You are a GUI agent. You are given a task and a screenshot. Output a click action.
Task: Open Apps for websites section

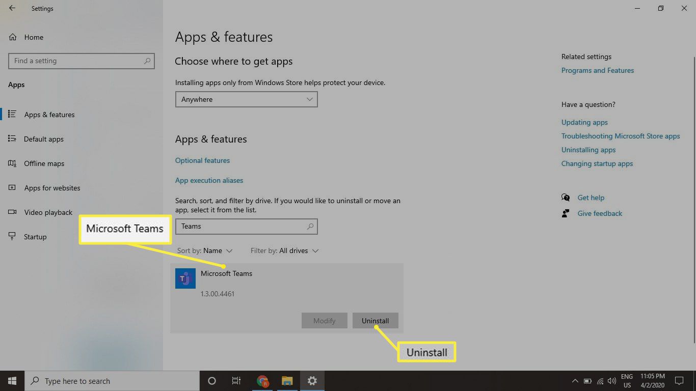(x=52, y=188)
